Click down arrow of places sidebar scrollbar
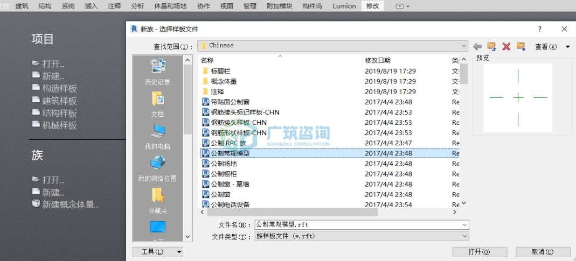This screenshot has width=576, height=261. pos(188,237)
